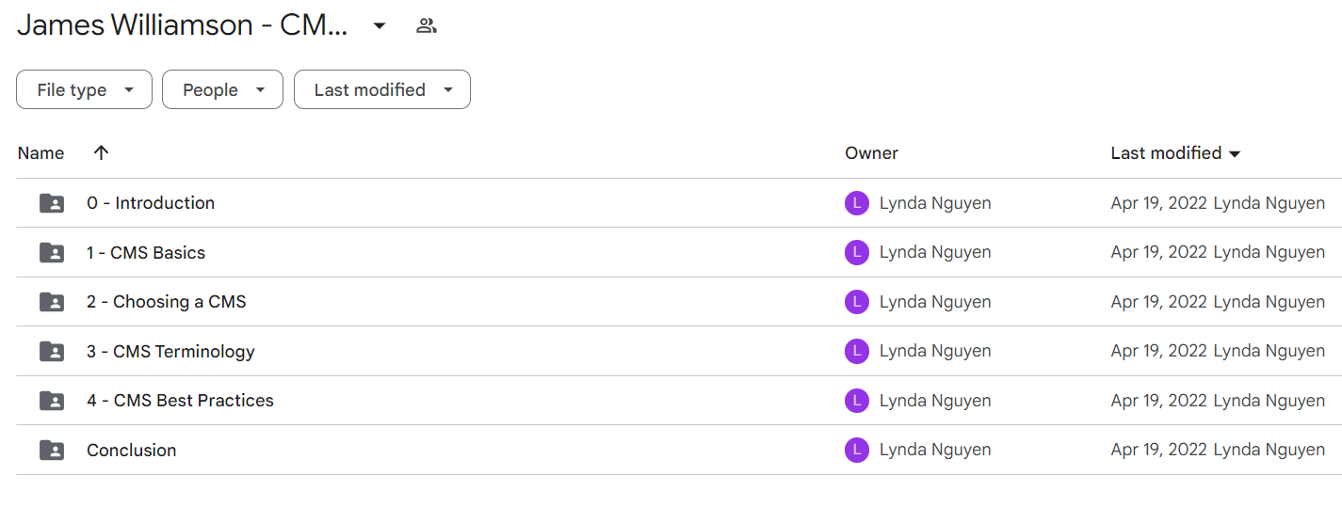Click the shared folder icon for 2 - Choosing a CMS

[52, 302]
